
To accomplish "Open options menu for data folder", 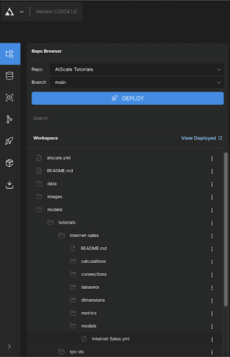I will coord(212,184).
